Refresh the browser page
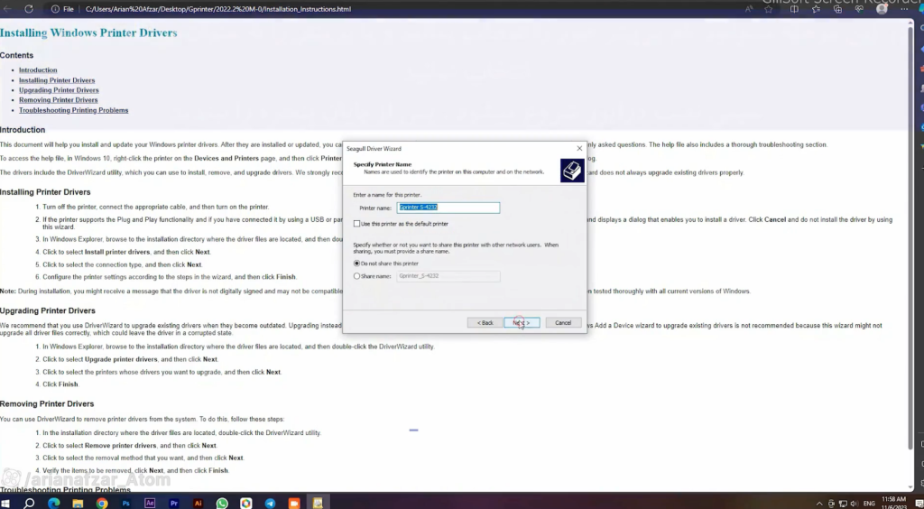The height and width of the screenshot is (509, 924). coord(28,9)
